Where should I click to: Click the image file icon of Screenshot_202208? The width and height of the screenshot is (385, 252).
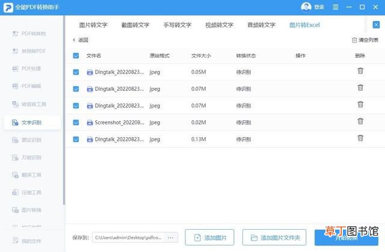[90, 123]
